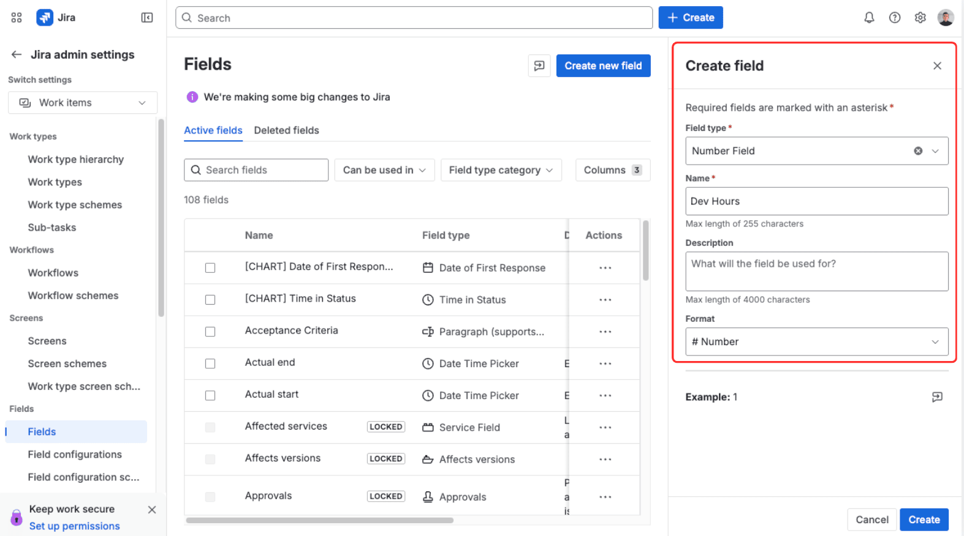Close the Create field panel
Viewport: 964px width, 536px height.
(x=937, y=65)
